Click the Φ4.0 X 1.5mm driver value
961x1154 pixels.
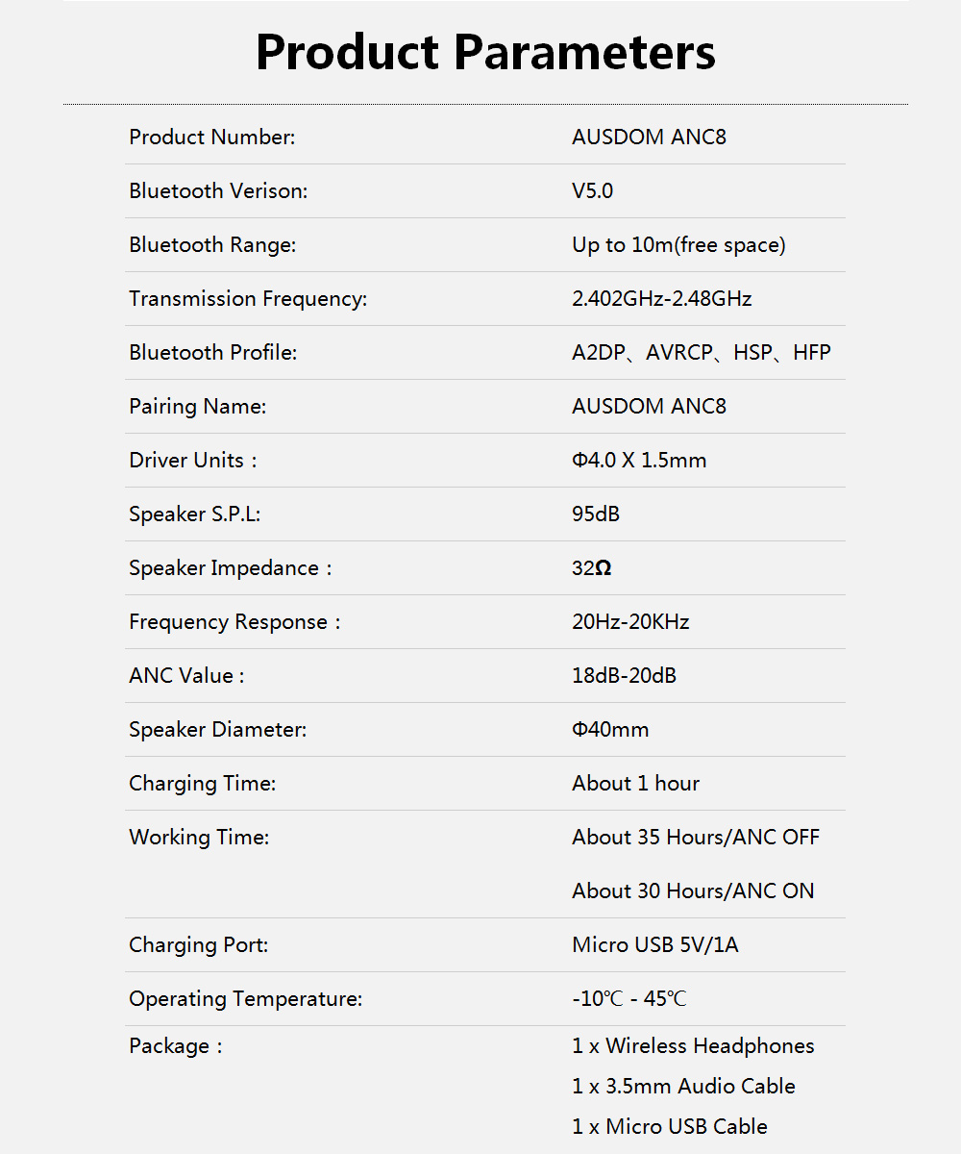[639, 461]
